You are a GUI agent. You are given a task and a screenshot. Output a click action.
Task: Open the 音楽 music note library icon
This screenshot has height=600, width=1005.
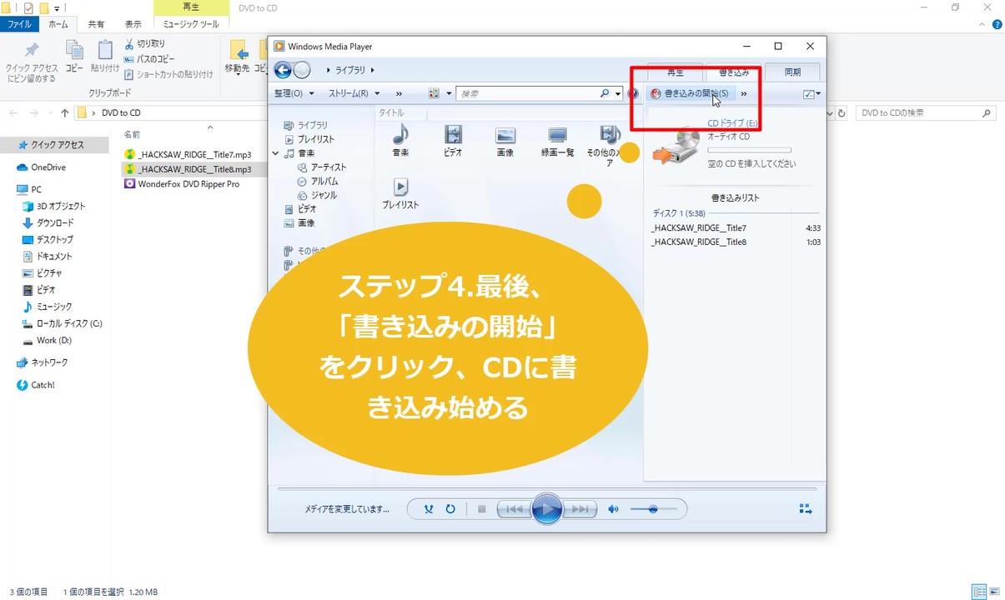400,140
